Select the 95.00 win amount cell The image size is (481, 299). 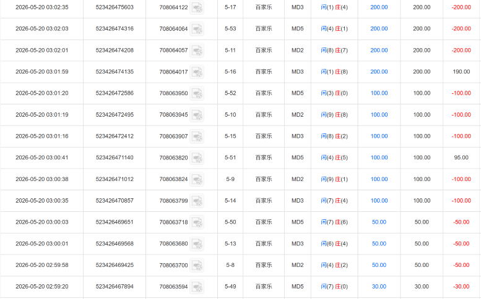461,158
